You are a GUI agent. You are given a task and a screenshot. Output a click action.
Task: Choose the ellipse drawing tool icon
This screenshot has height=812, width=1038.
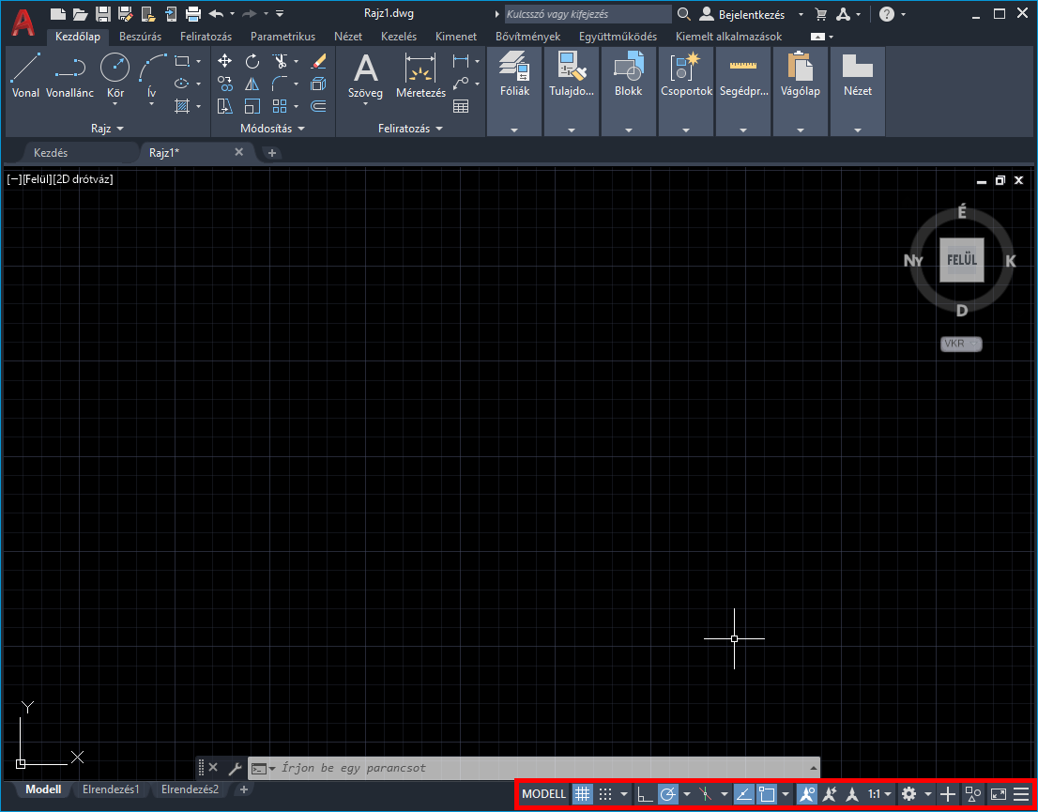(x=182, y=84)
